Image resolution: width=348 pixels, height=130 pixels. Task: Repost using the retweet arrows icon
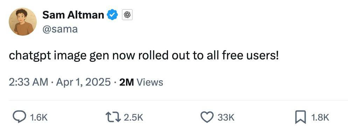click(x=113, y=117)
